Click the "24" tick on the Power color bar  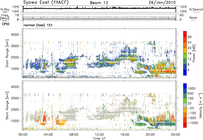click(x=189, y=42)
